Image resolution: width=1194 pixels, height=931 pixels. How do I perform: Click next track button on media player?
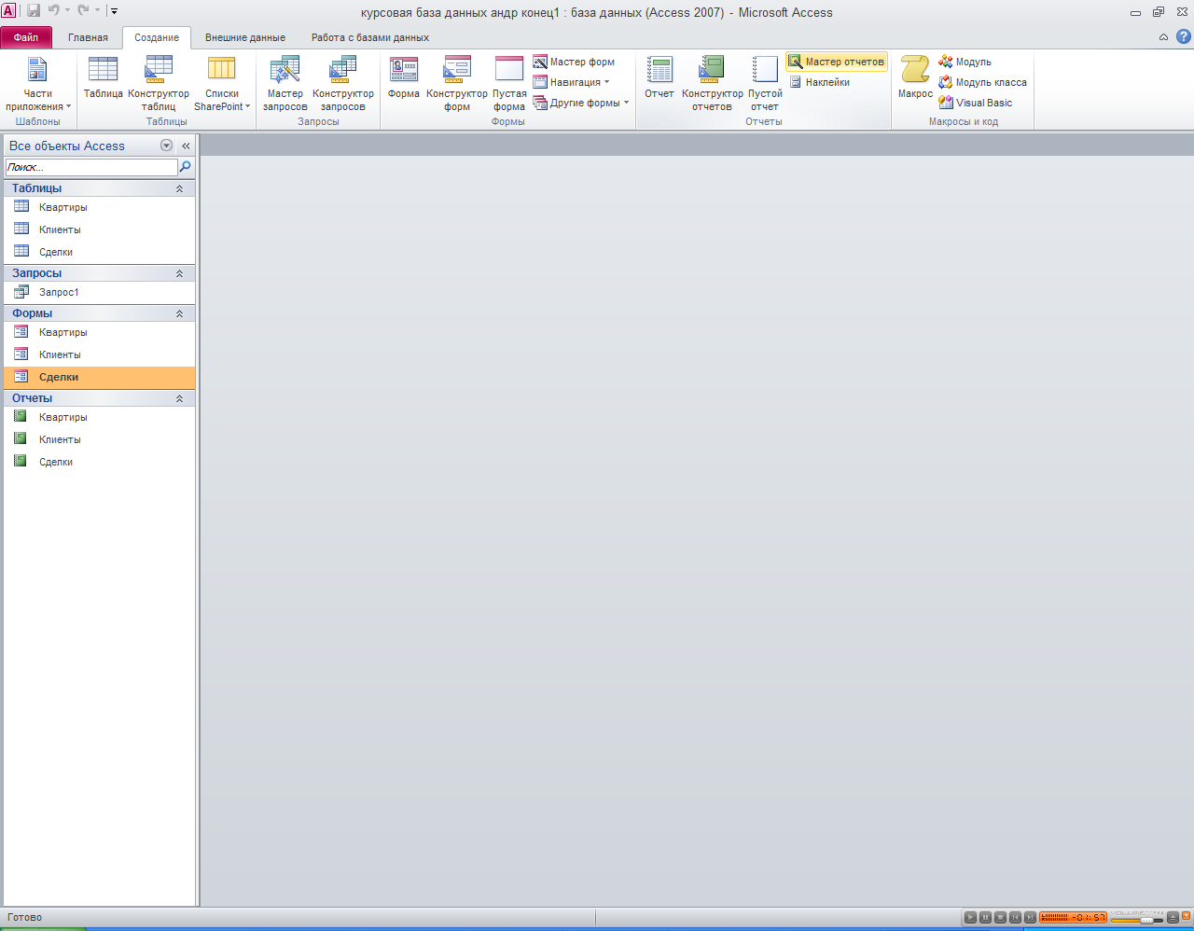(1030, 918)
